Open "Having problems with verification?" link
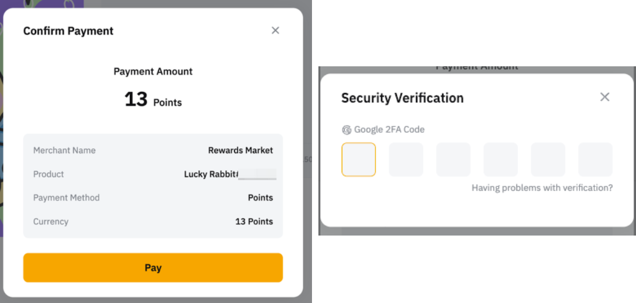This screenshot has height=303, width=636. click(x=542, y=188)
